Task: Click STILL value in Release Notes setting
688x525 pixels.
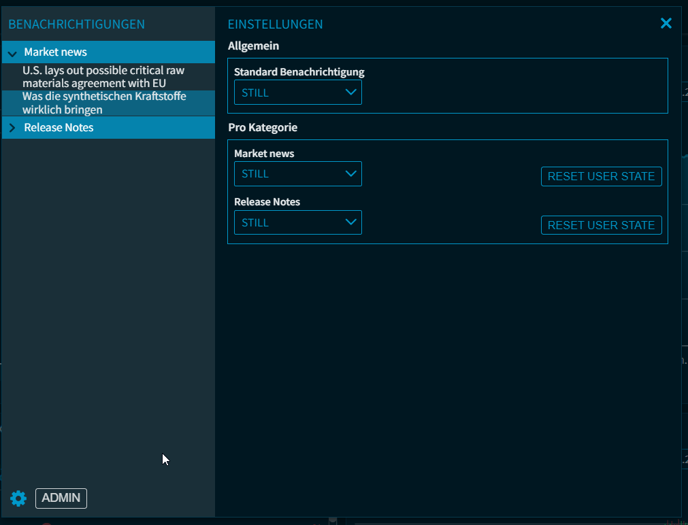Action: (x=256, y=223)
